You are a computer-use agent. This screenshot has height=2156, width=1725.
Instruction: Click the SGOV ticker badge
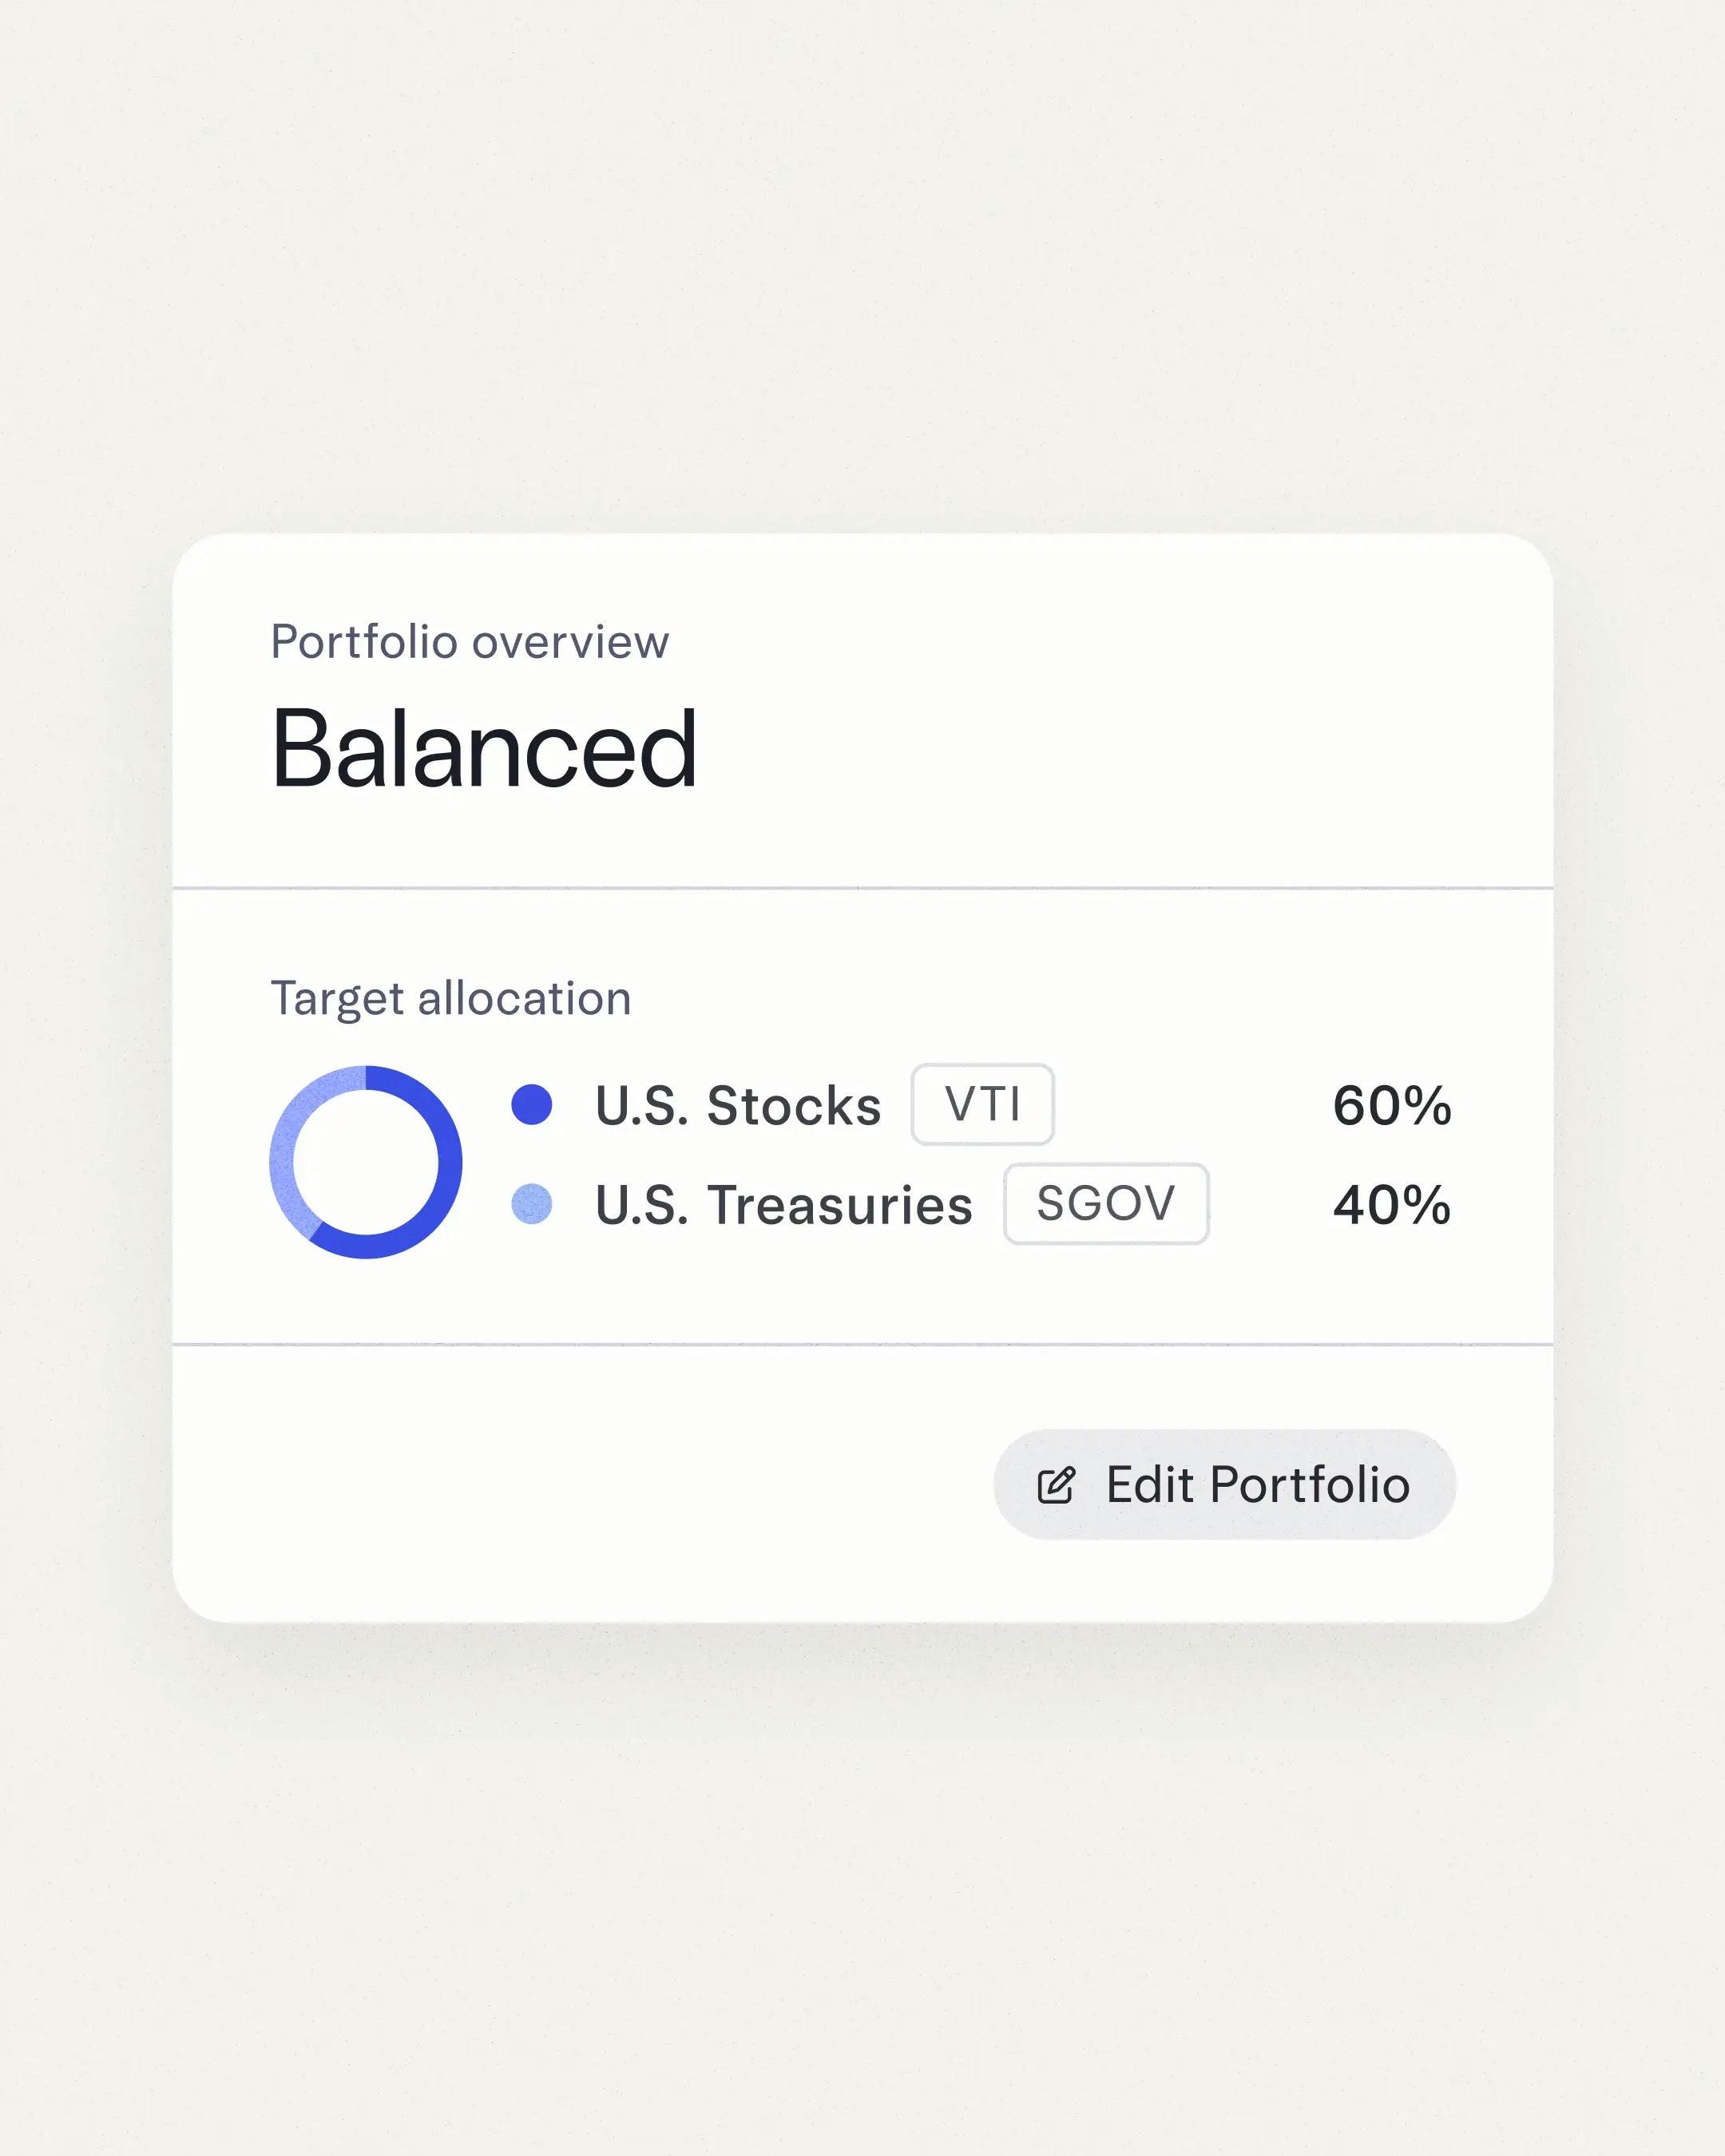click(x=1106, y=1204)
